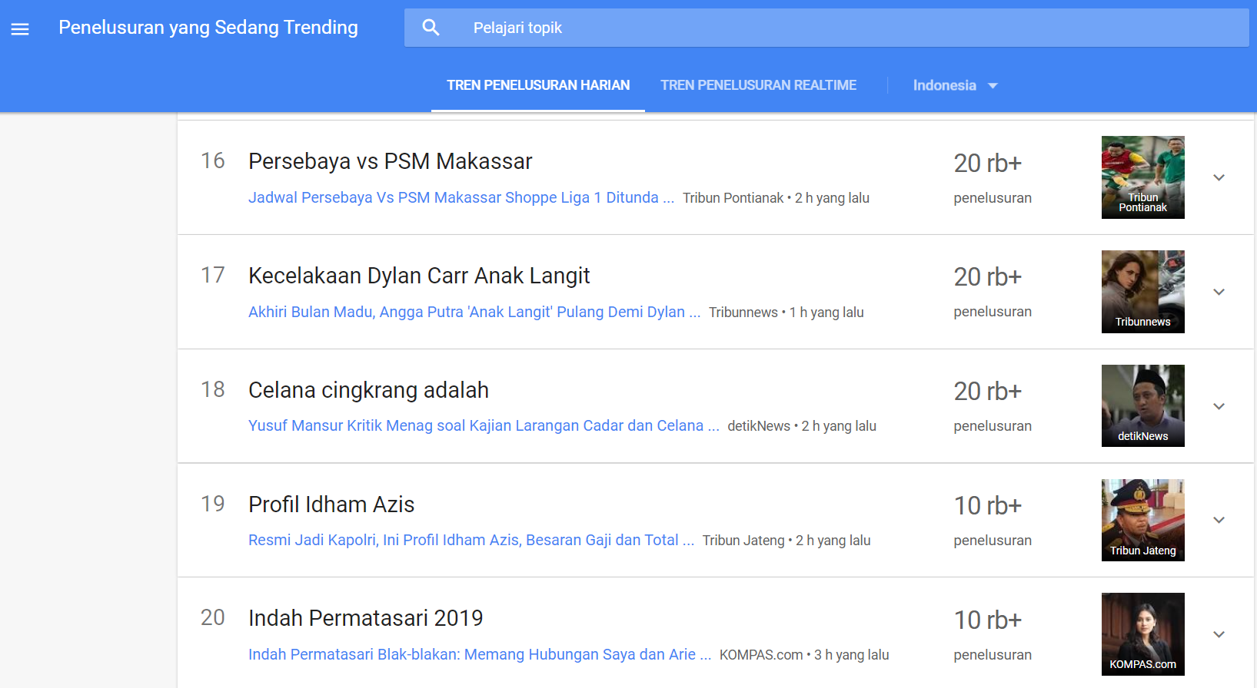The width and height of the screenshot is (1257, 688).
Task: Click rank number 17
Action: [213, 275]
